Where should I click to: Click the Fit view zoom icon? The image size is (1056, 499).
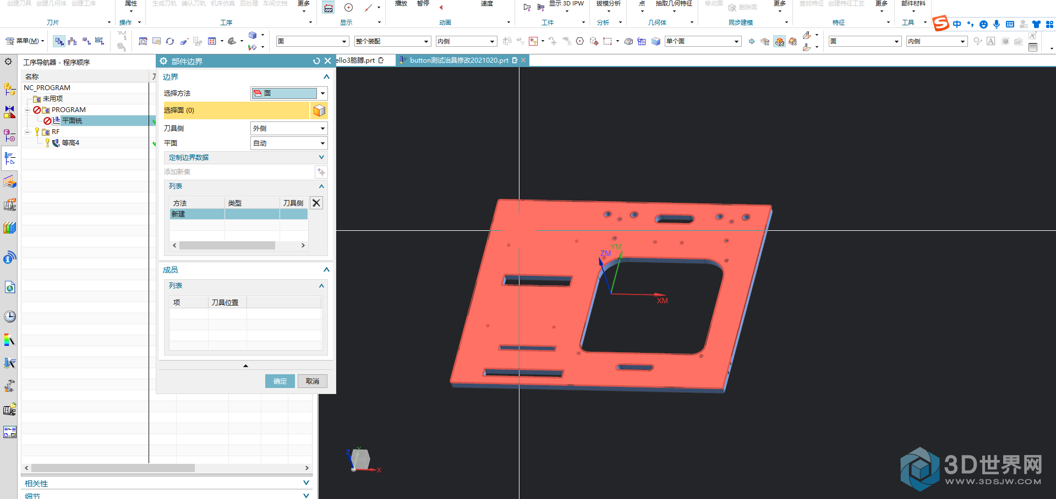point(143,41)
